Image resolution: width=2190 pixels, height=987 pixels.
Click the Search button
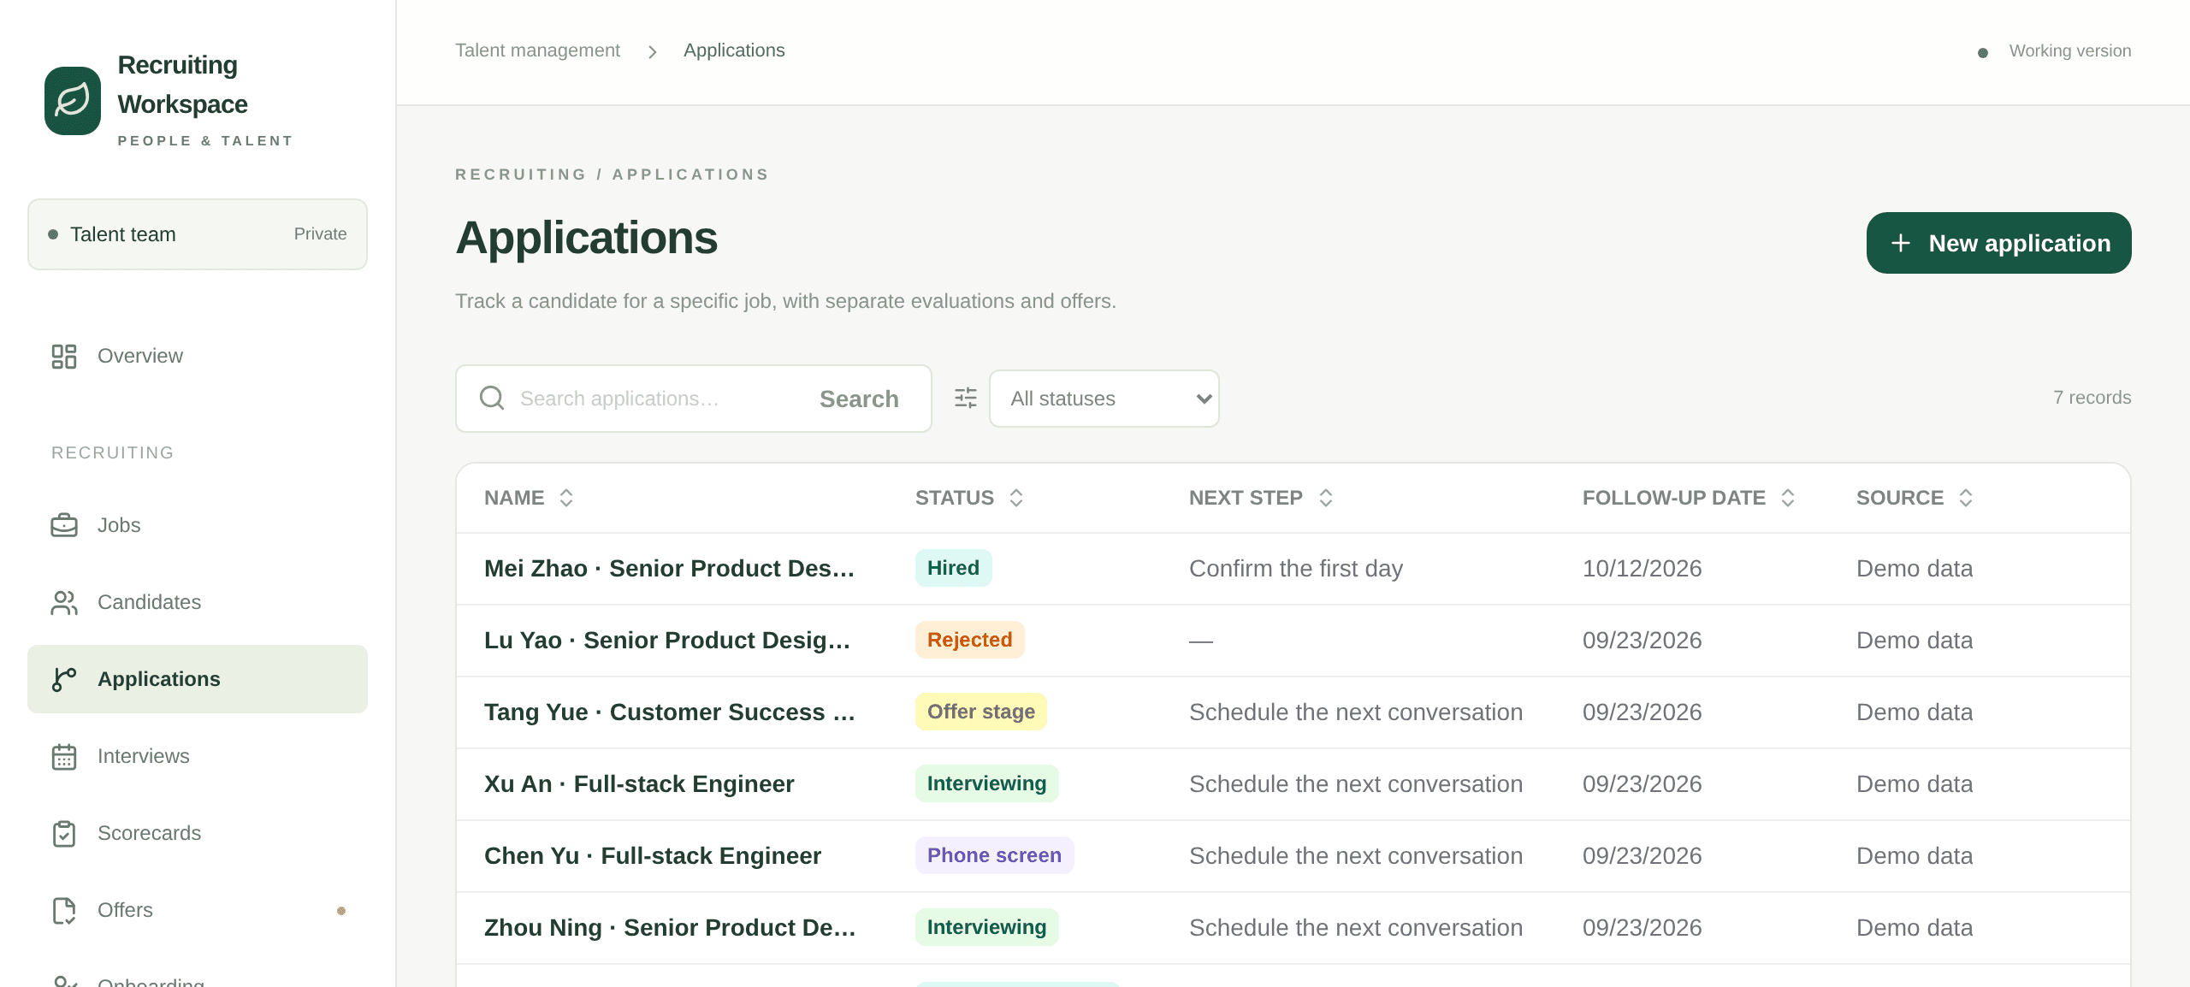859,399
